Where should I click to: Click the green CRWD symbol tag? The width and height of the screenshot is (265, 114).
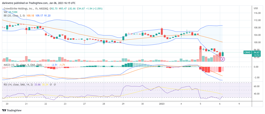pyautogui.click(x=247, y=52)
